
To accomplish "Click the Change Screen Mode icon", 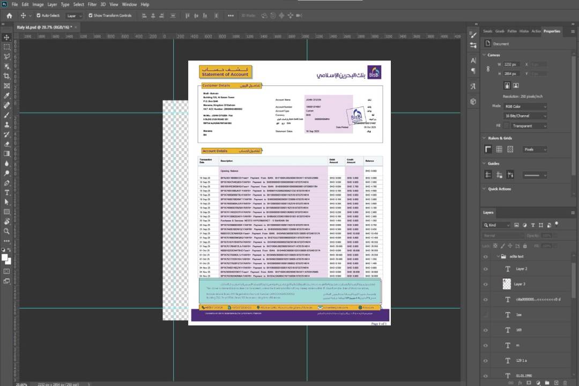I will (6, 281).
